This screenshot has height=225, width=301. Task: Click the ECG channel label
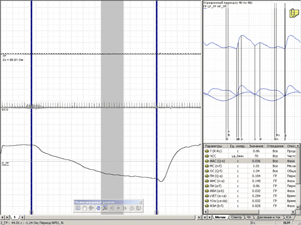(5, 109)
